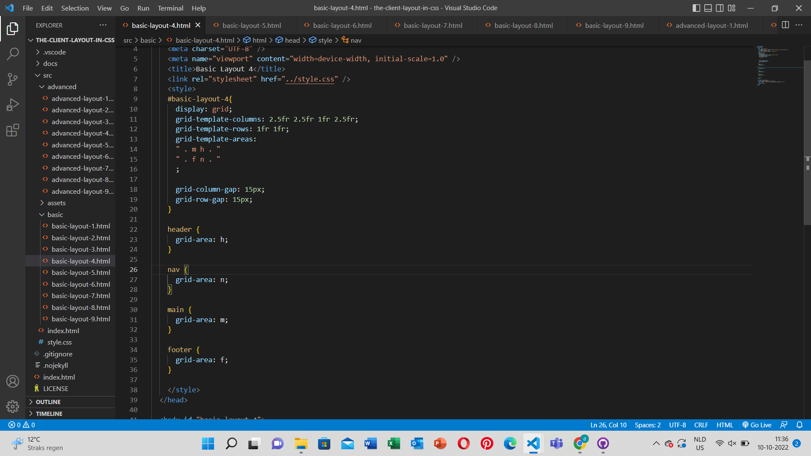Open the Source Control view
This screenshot has width=811, height=456.
click(x=13, y=79)
